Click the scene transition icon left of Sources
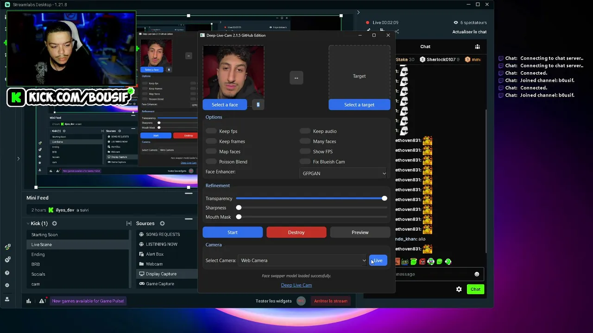The width and height of the screenshot is (593, 333). 129,223
